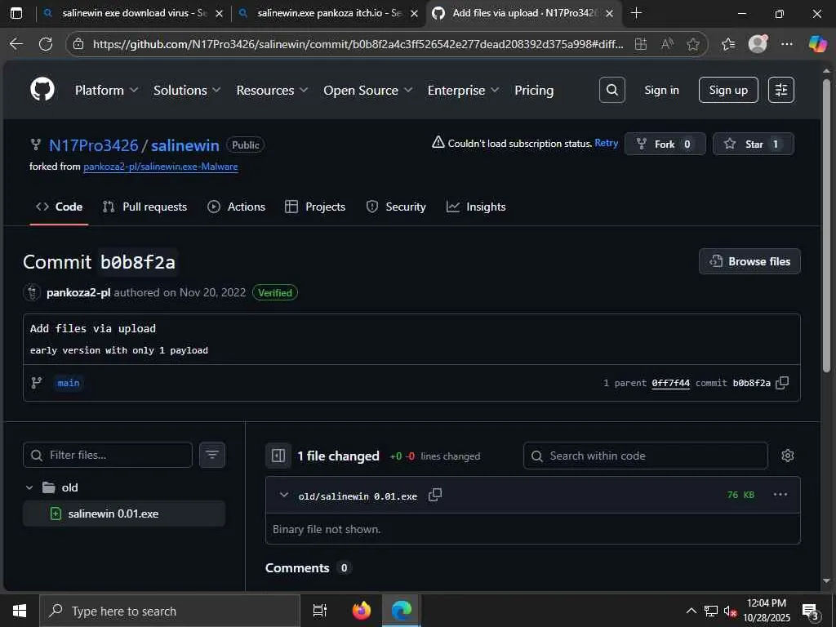The width and height of the screenshot is (836, 627).
Task: Open parent commit 0ff7f44
Action: [x=671, y=383]
